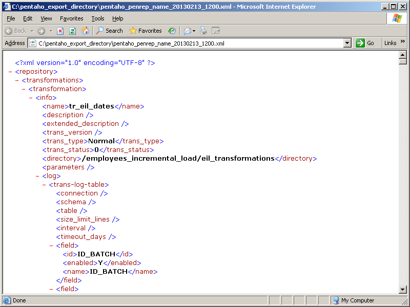Click the tr_eil_dates name value
Image resolution: width=410 pixels, height=307 pixels.
point(92,106)
